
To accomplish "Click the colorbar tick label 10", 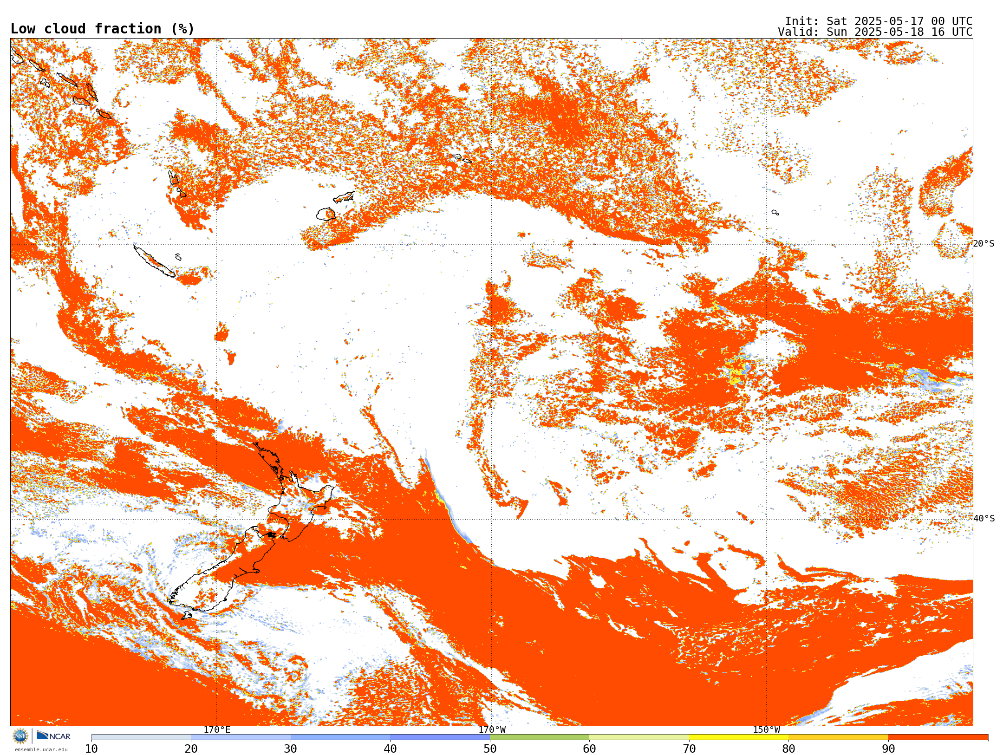I will tap(91, 749).
